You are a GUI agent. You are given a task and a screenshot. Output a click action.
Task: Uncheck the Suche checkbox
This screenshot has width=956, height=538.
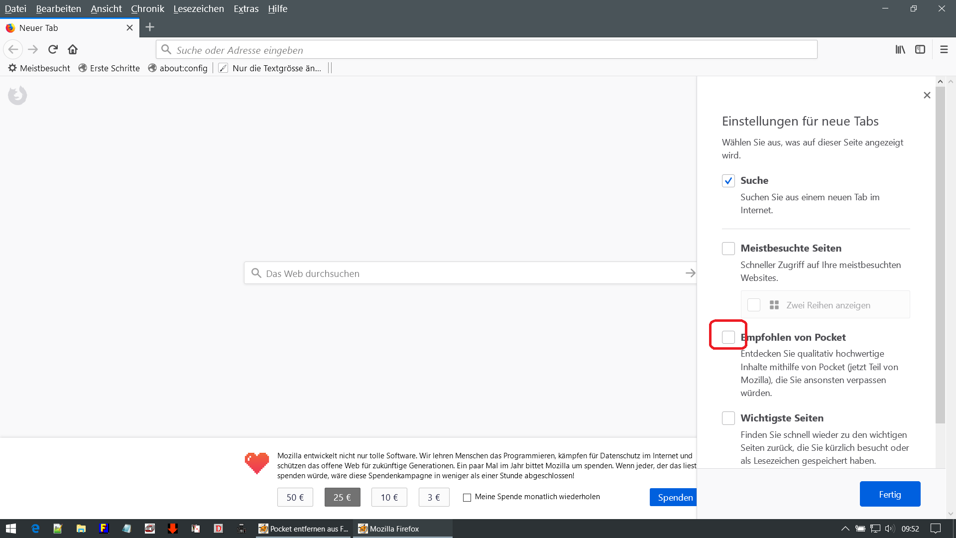[728, 181]
